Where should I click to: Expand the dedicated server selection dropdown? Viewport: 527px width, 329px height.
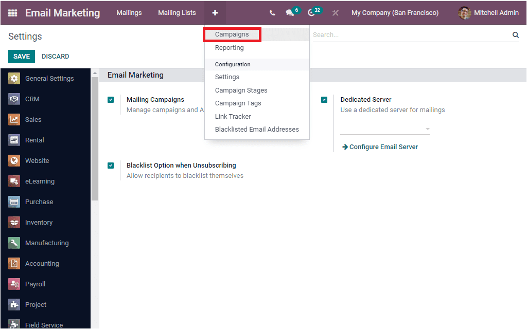pos(427,129)
